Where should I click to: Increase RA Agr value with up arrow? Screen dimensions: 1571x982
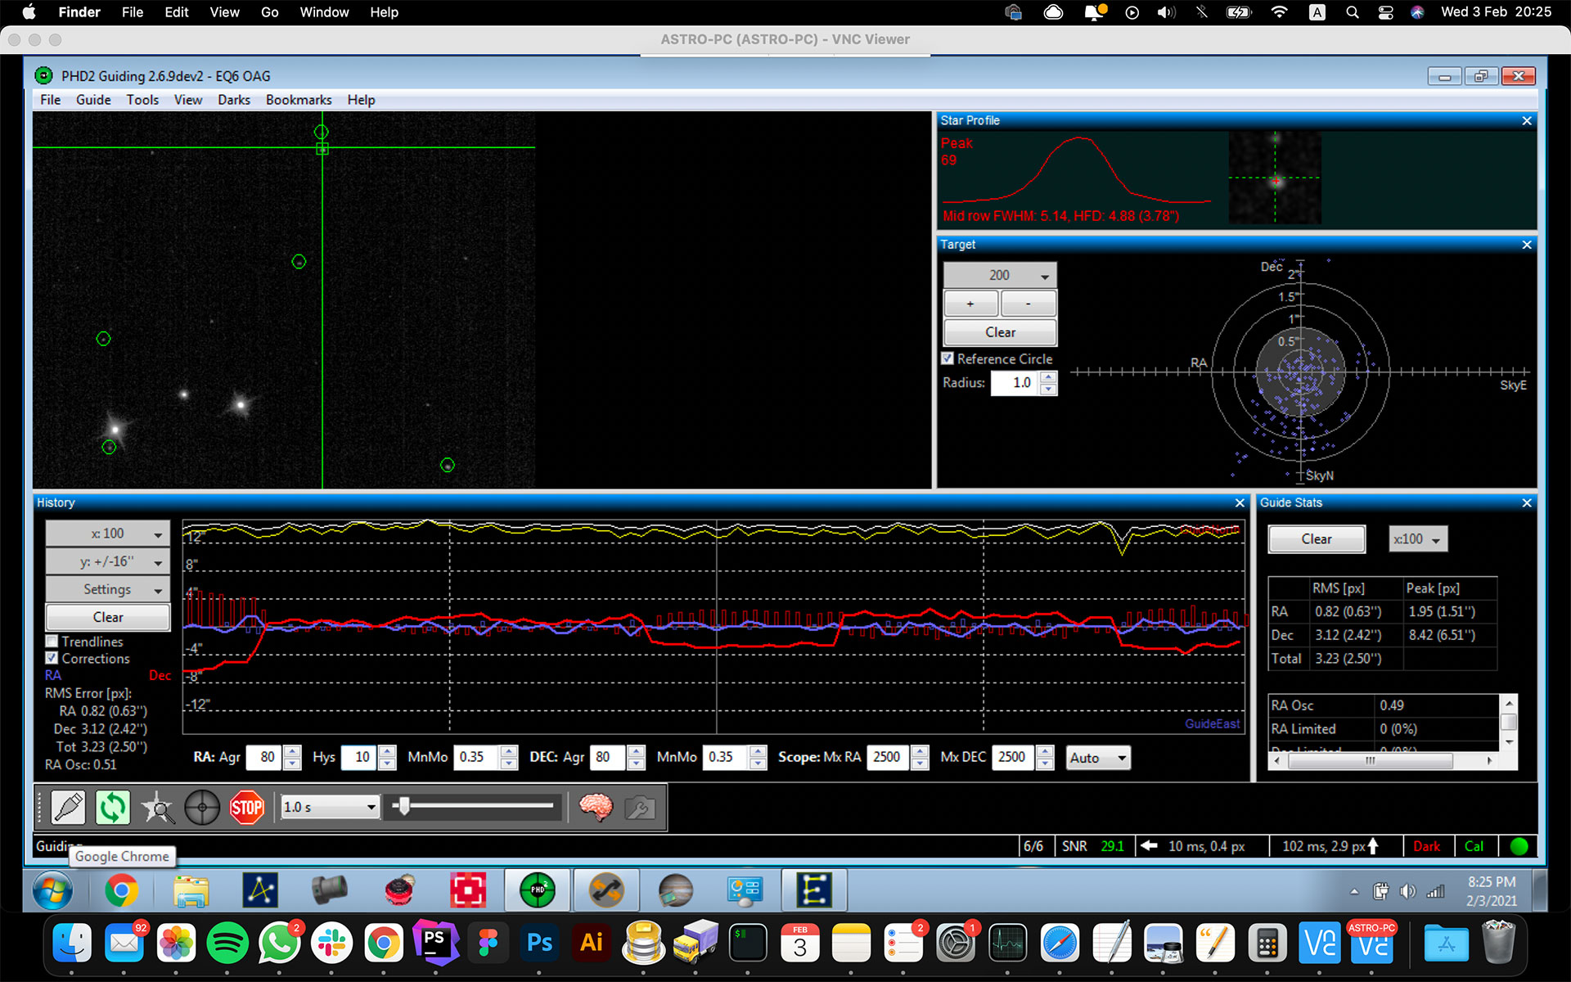pos(292,751)
